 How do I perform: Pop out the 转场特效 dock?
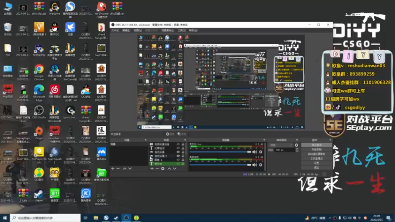pos(297,140)
